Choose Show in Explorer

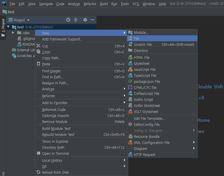pyautogui.click(x=81, y=141)
